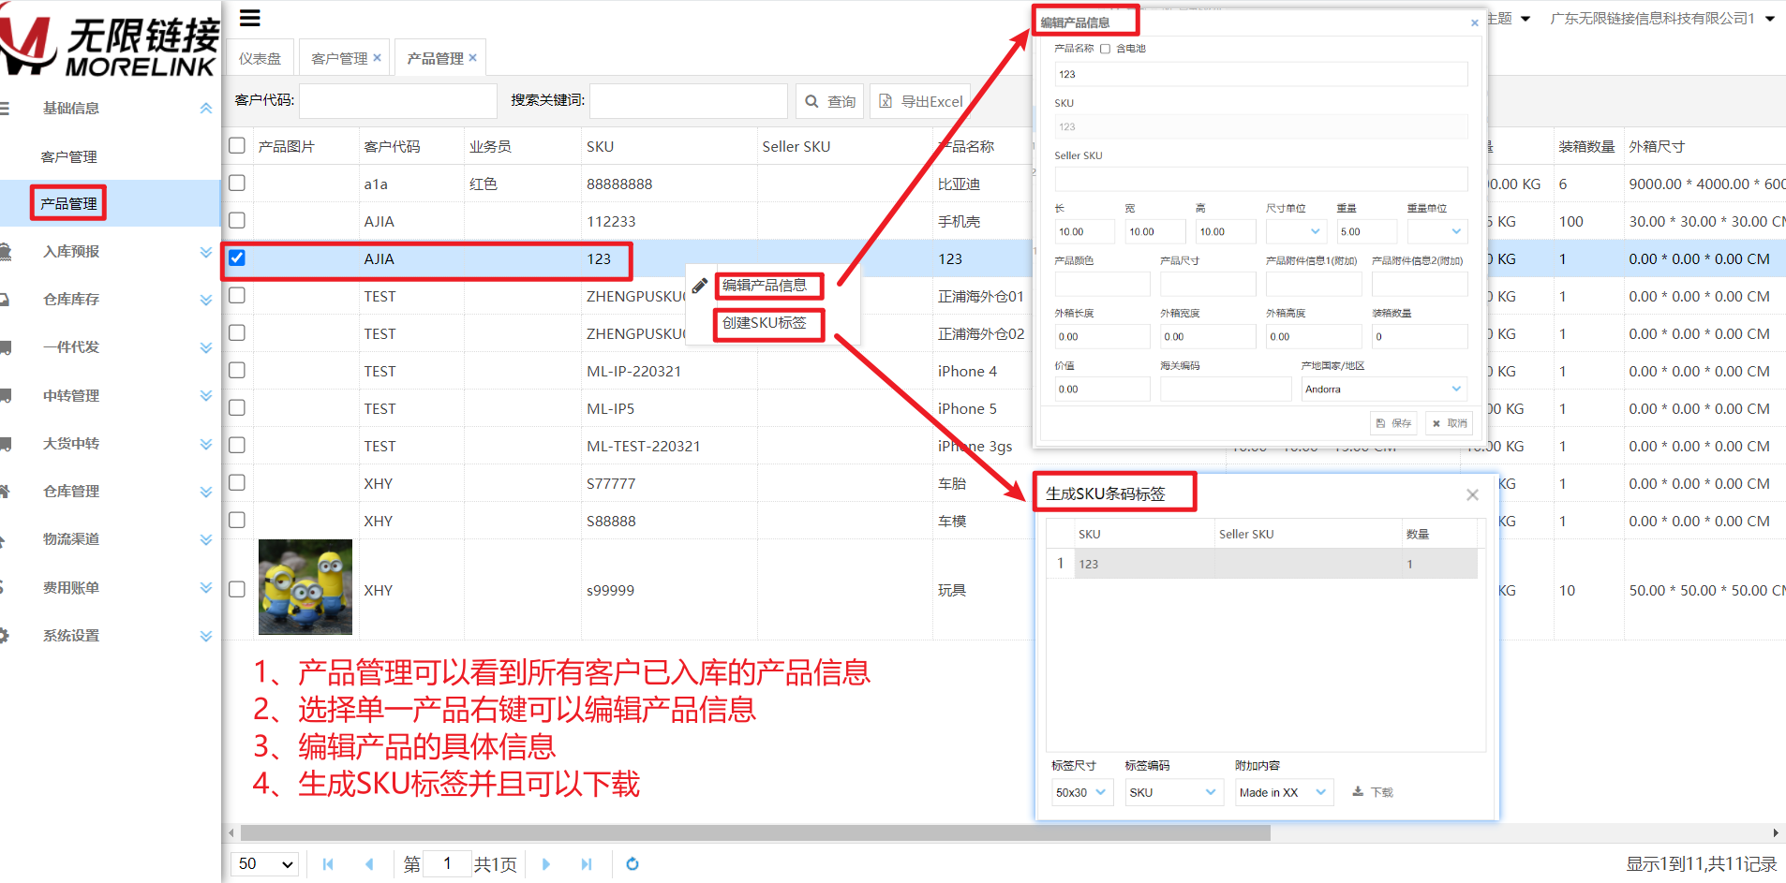This screenshot has width=1786, height=883.
Task: Go to first page icon
Action: click(328, 864)
